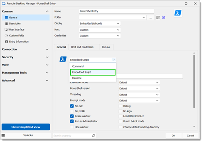Click the Remote Desktop Manager title bar icon
Image resolution: width=203 pixels, height=143 pixels.
[4, 3]
